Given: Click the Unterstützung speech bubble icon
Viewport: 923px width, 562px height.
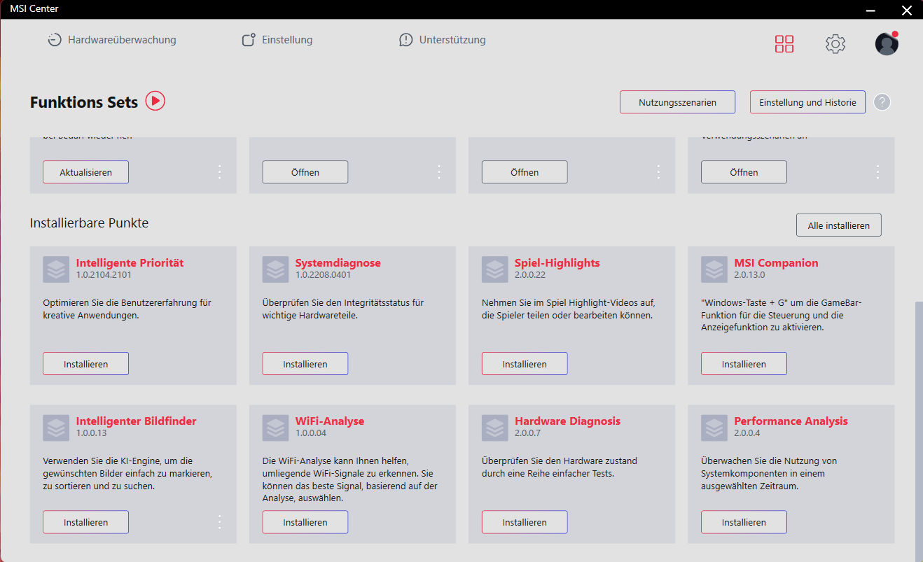Looking at the screenshot, I should click(x=406, y=40).
